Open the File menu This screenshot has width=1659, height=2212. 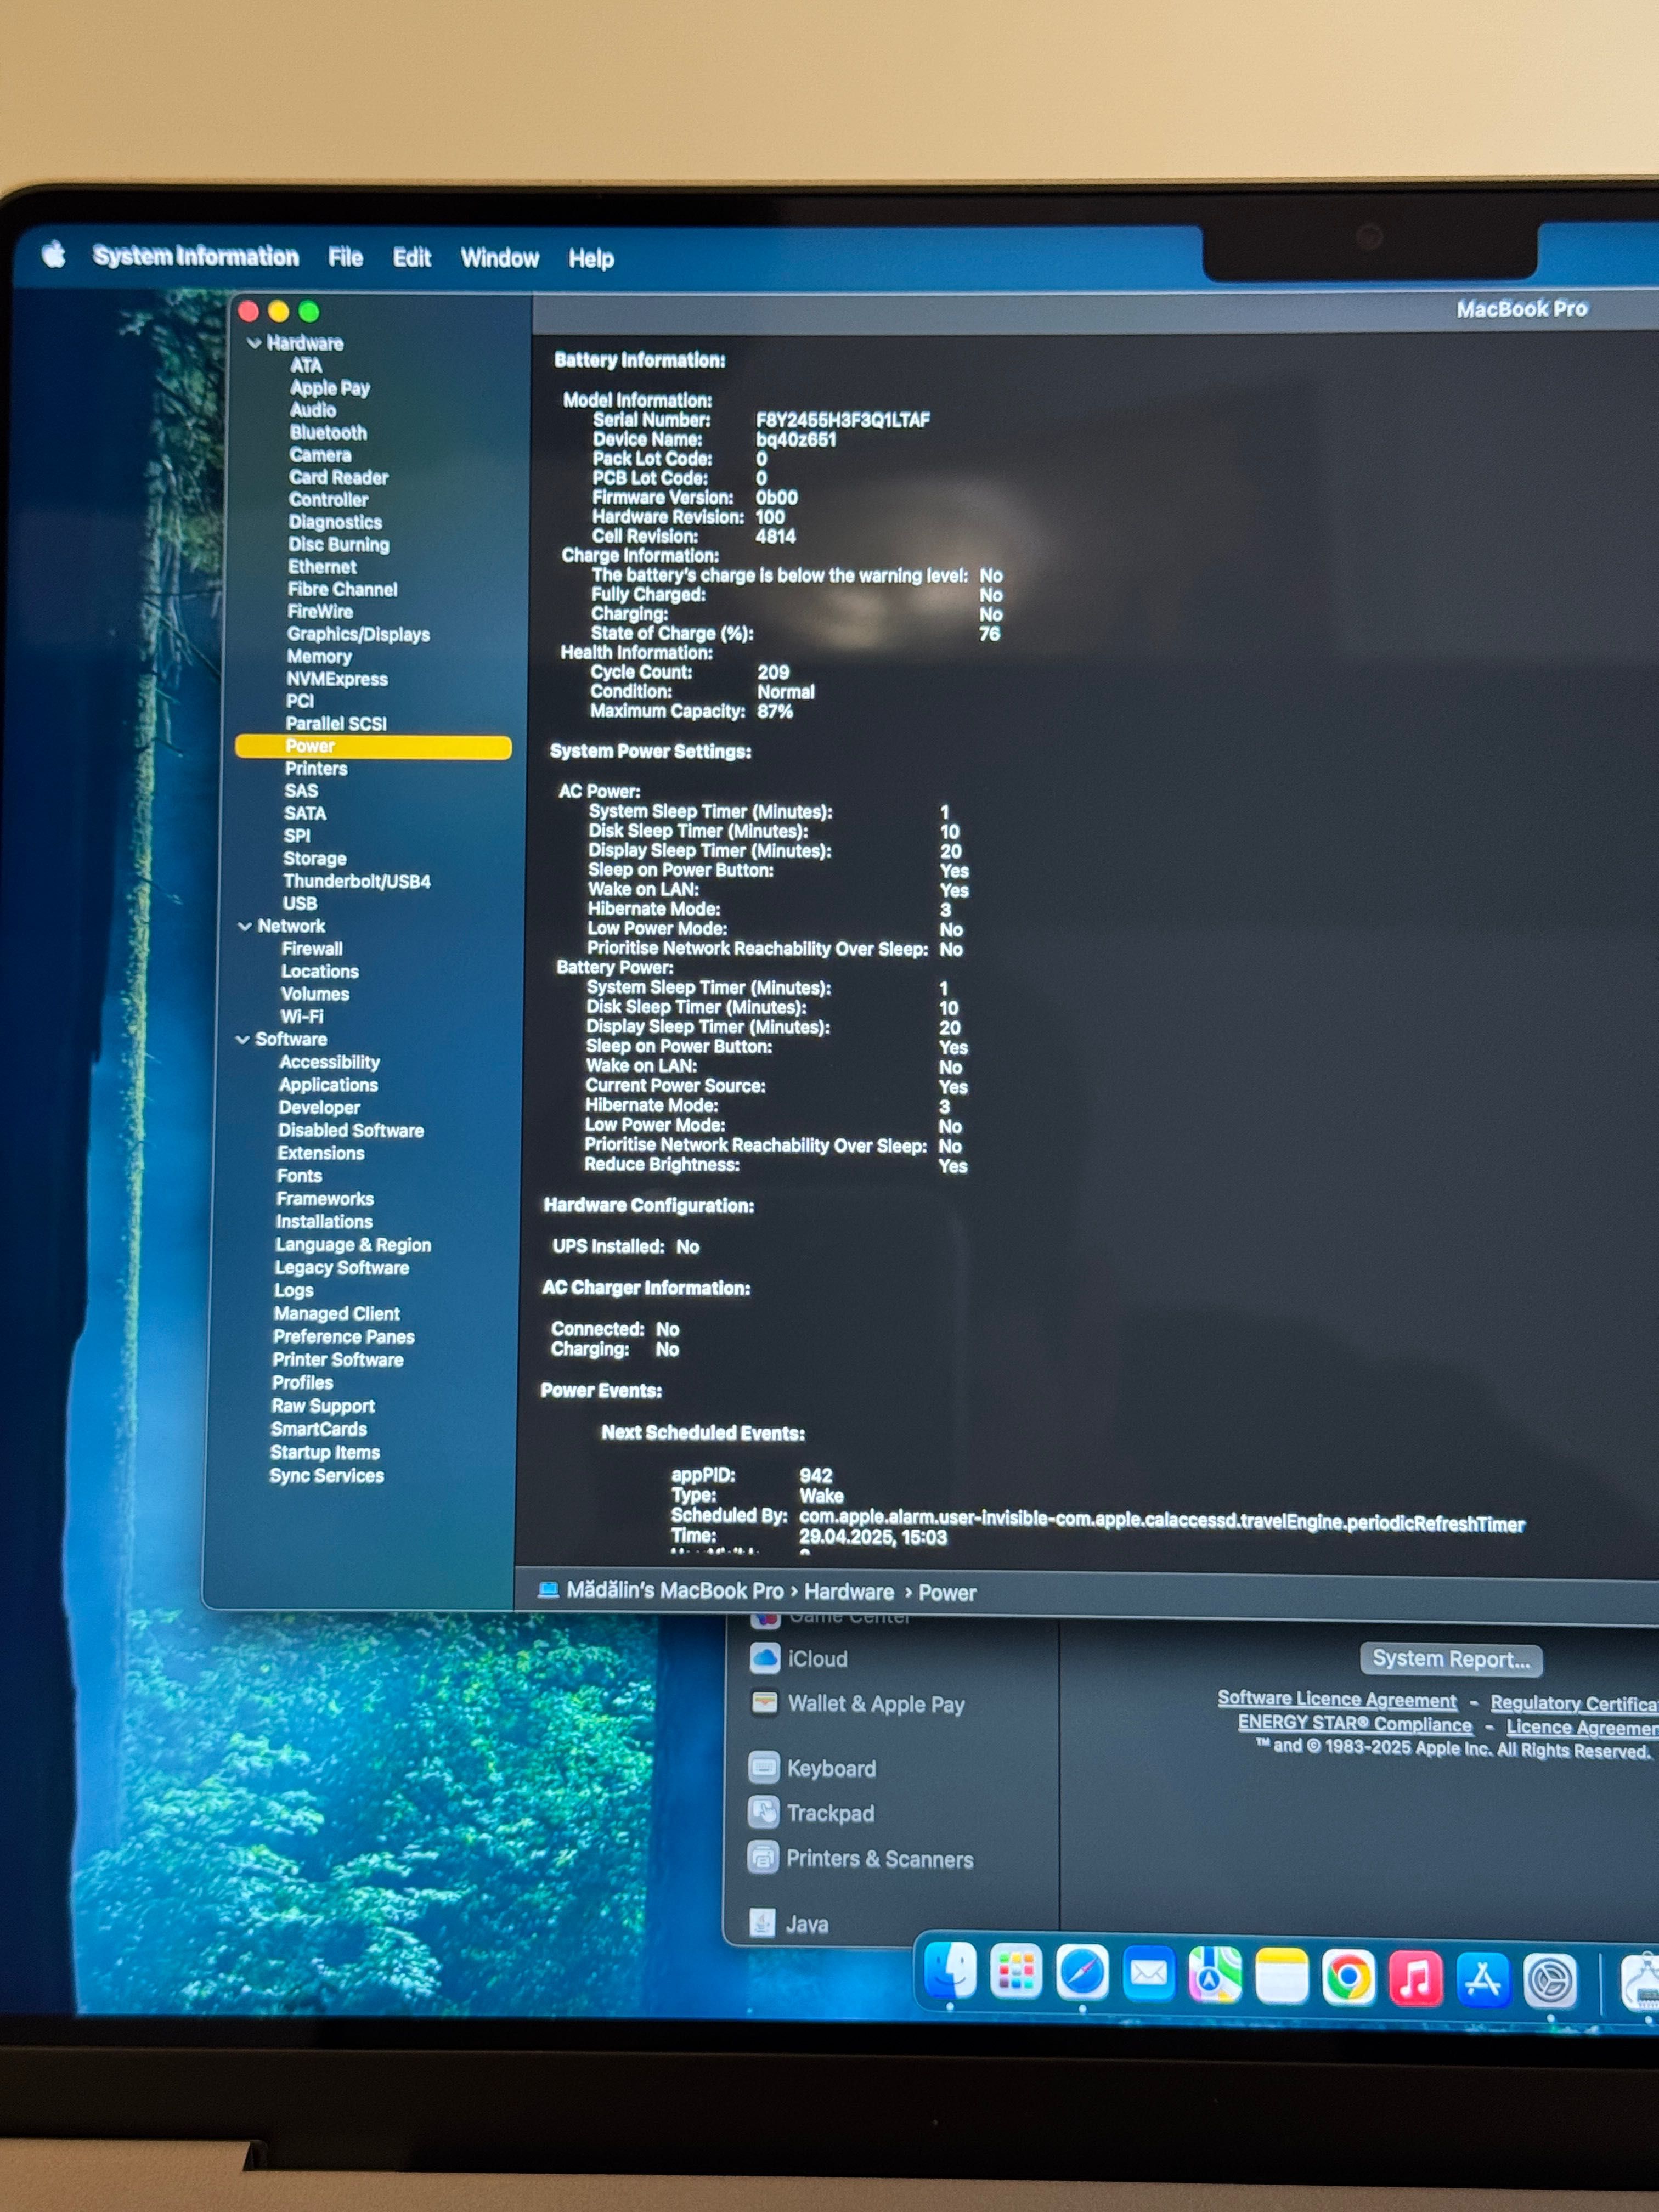click(x=345, y=257)
